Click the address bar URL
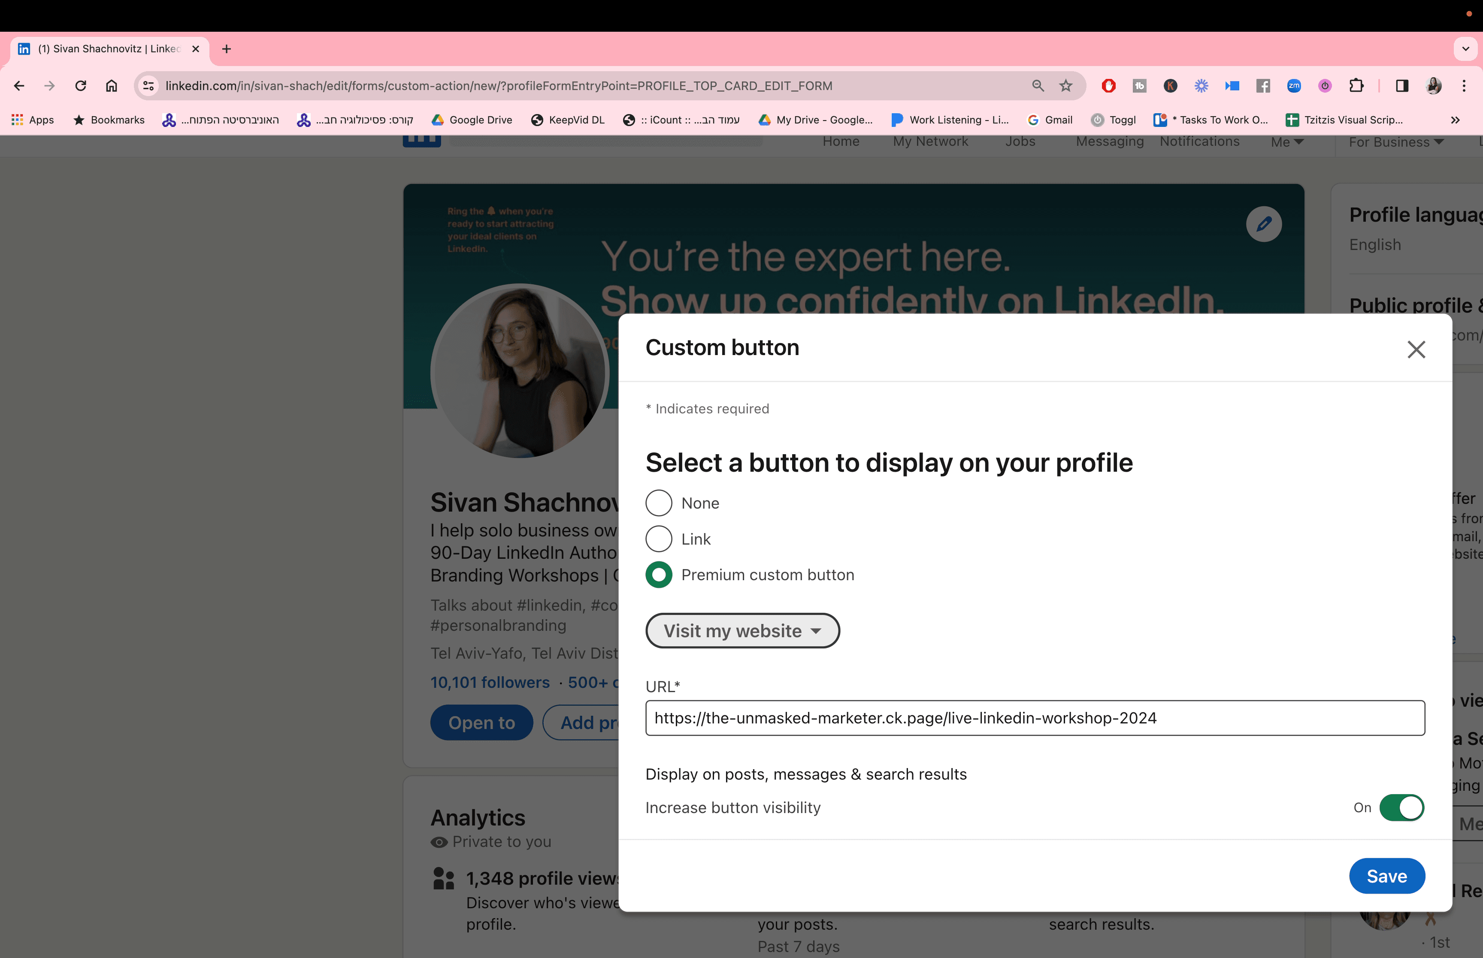Image resolution: width=1483 pixels, height=958 pixels. click(499, 86)
